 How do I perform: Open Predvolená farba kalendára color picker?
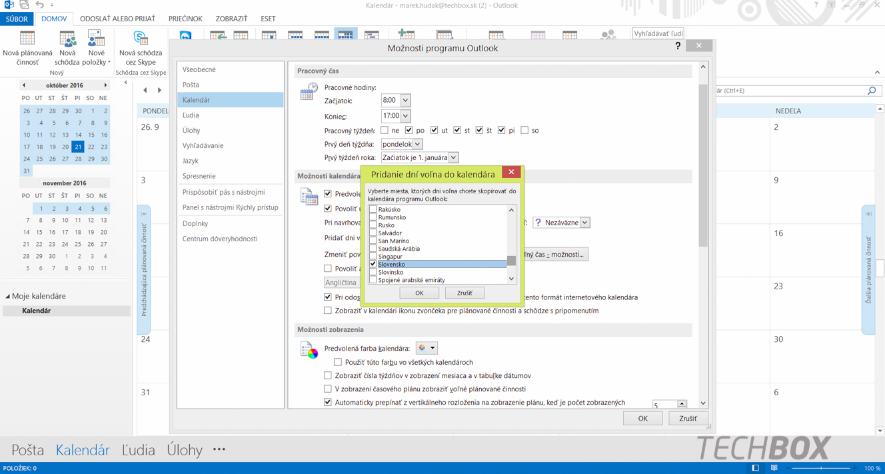point(426,348)
